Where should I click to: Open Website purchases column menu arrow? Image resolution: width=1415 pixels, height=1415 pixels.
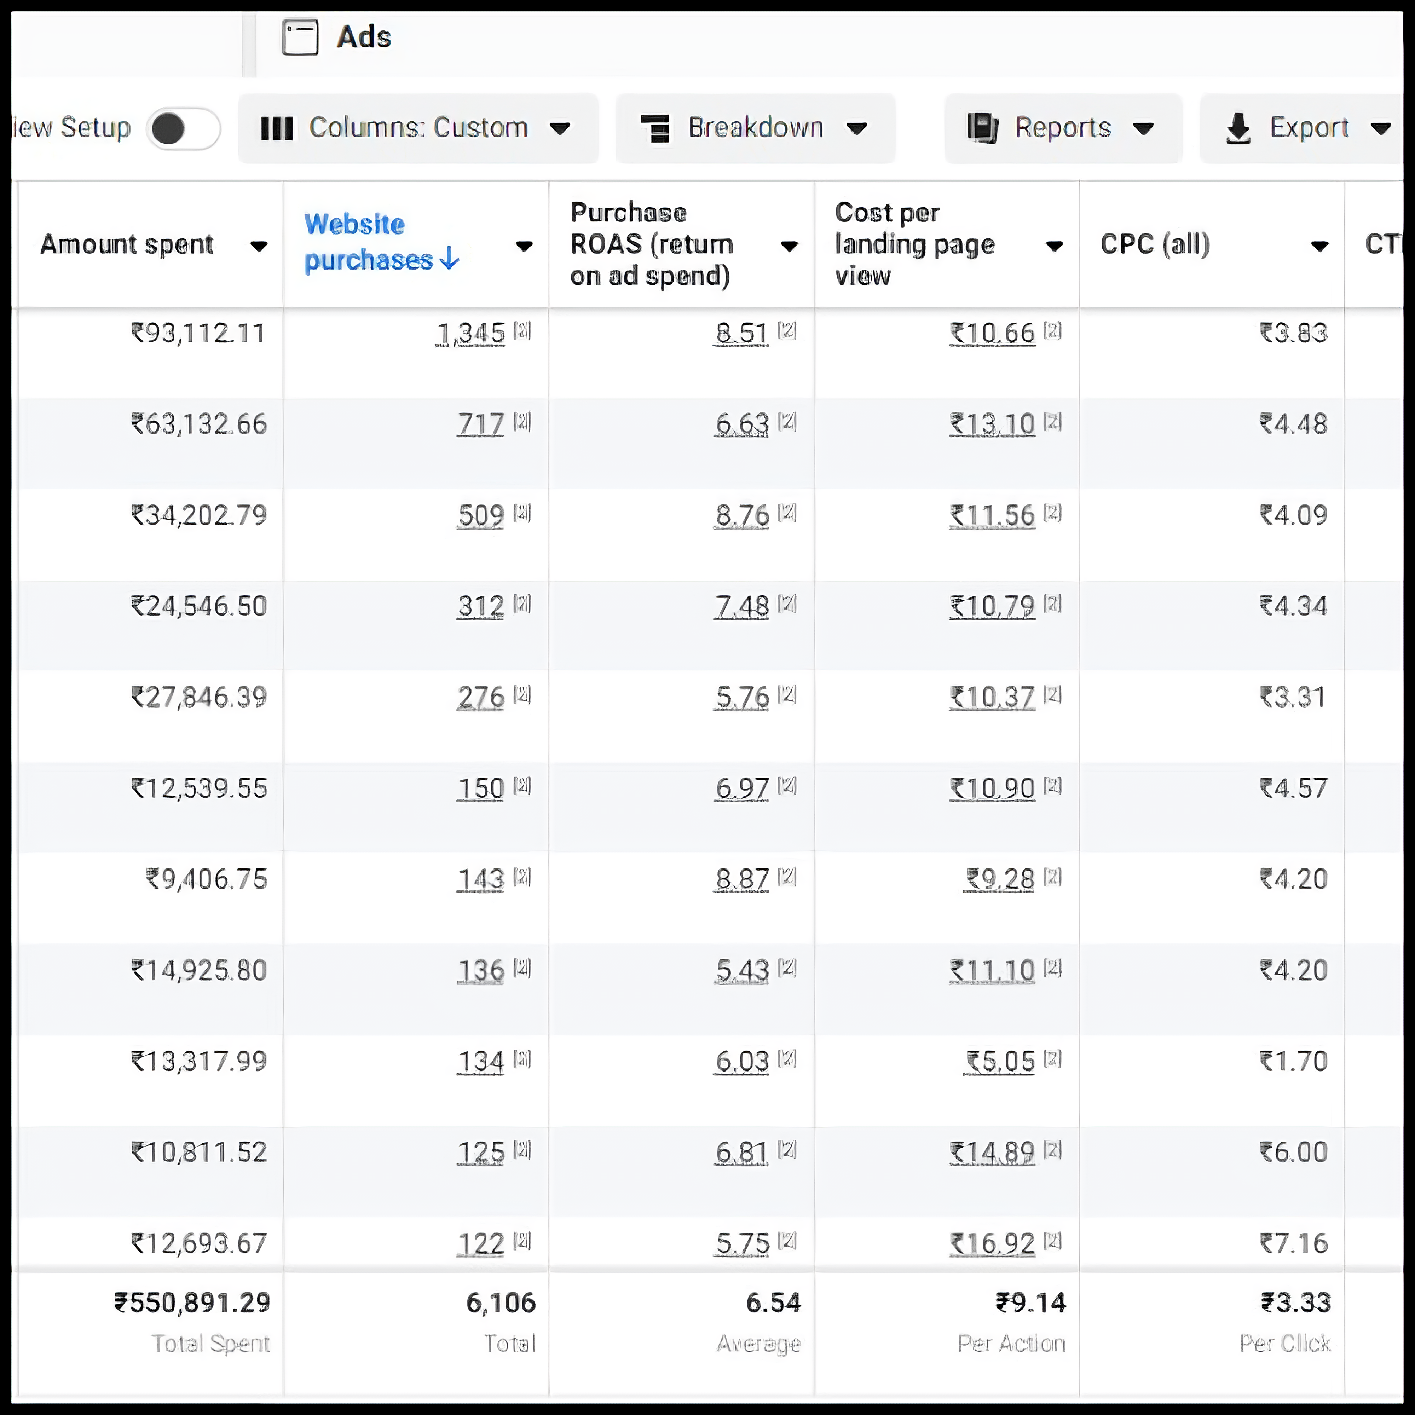point(524,246)
